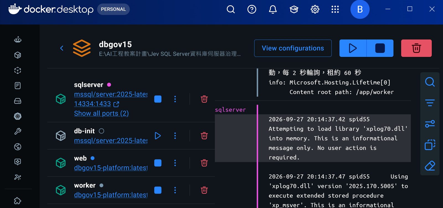
Task: Select the worker container name
Action: 85,185
